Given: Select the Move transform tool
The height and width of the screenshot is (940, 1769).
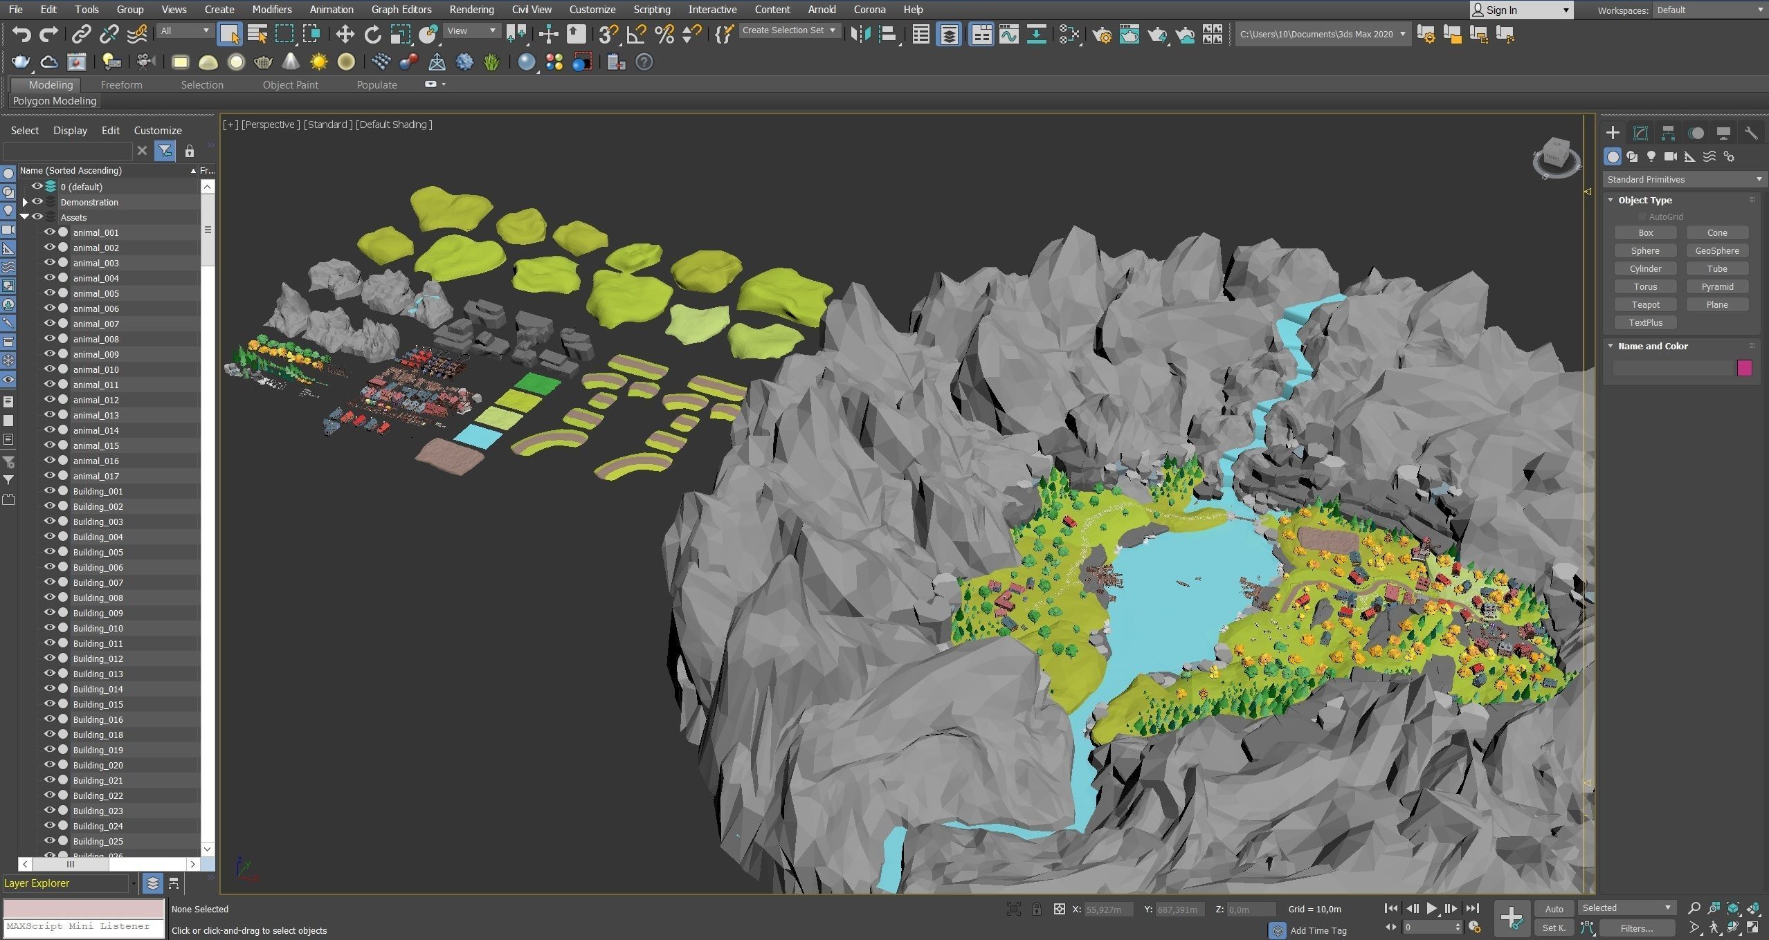Looking at the screenshot, I should 345,34.
